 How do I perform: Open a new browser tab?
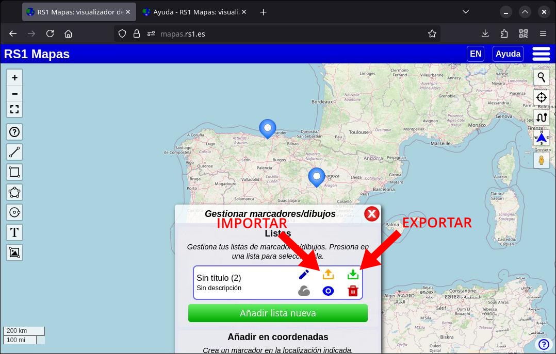coord(263,12)
